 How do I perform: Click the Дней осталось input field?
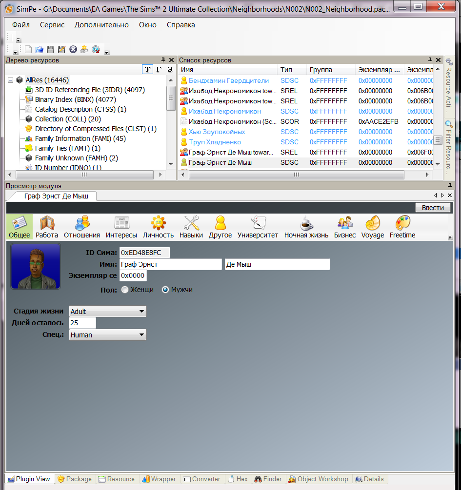pos(82,323)
